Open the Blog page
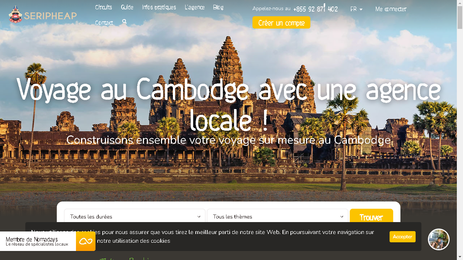Image resolution: width=463 pixels, height=260 pixels. 218,7
